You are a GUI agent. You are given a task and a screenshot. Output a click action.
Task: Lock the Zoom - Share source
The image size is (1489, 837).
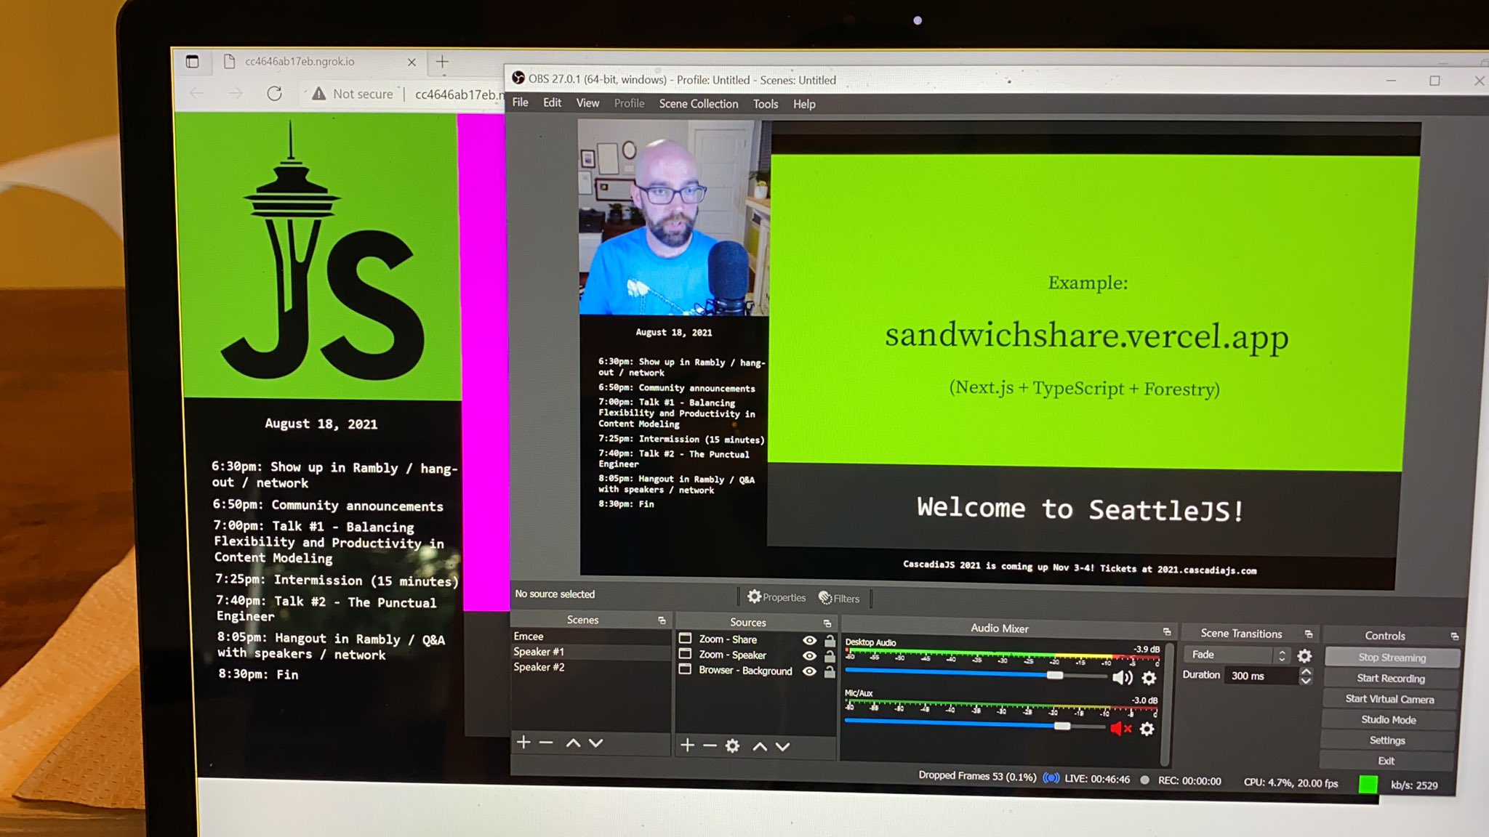tap(830, 640)
